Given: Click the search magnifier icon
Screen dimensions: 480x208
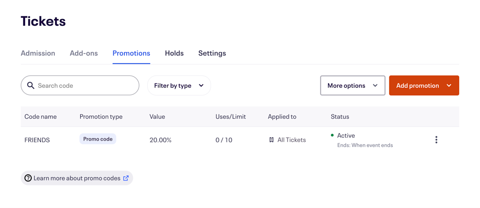Looking at the screenshot, I should point(31,86).
